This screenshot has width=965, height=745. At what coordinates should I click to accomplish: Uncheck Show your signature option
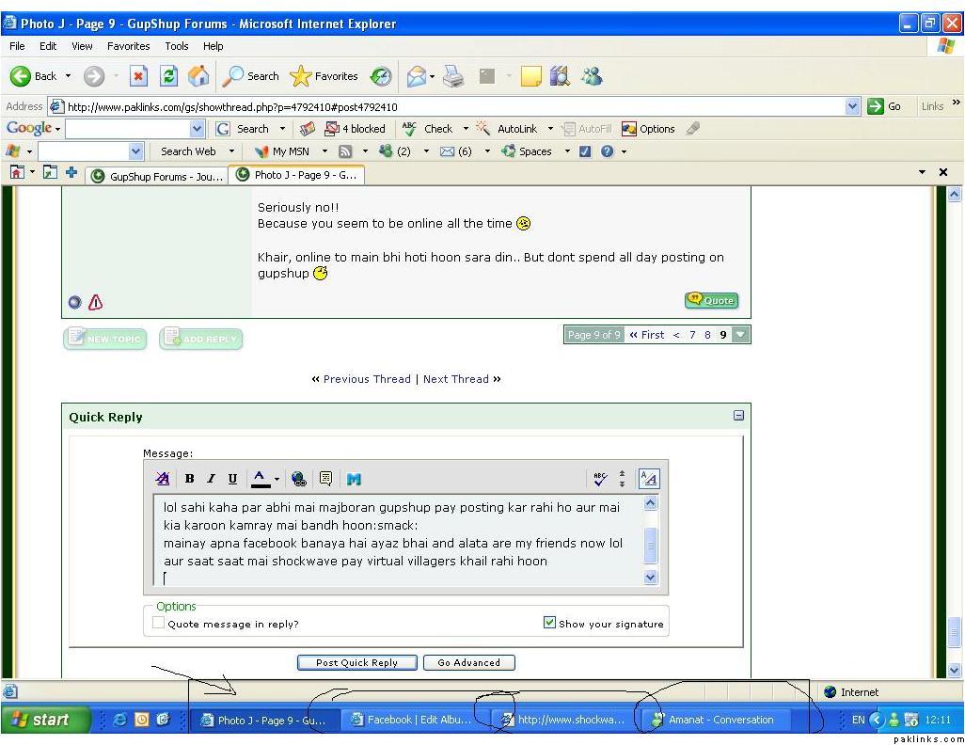click(549, 623)
